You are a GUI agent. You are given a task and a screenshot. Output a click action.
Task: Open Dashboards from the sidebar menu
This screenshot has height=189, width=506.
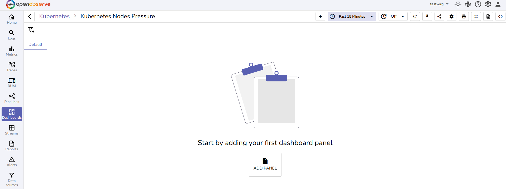[12, 114]
